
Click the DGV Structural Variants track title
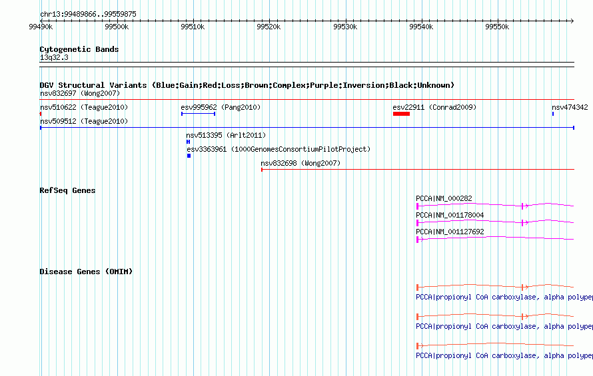247,85
